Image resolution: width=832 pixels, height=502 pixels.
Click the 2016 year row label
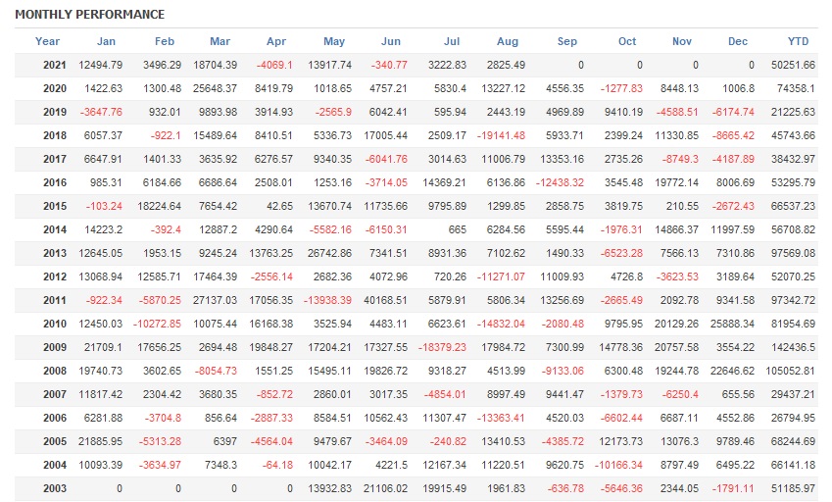pos(55,182)
